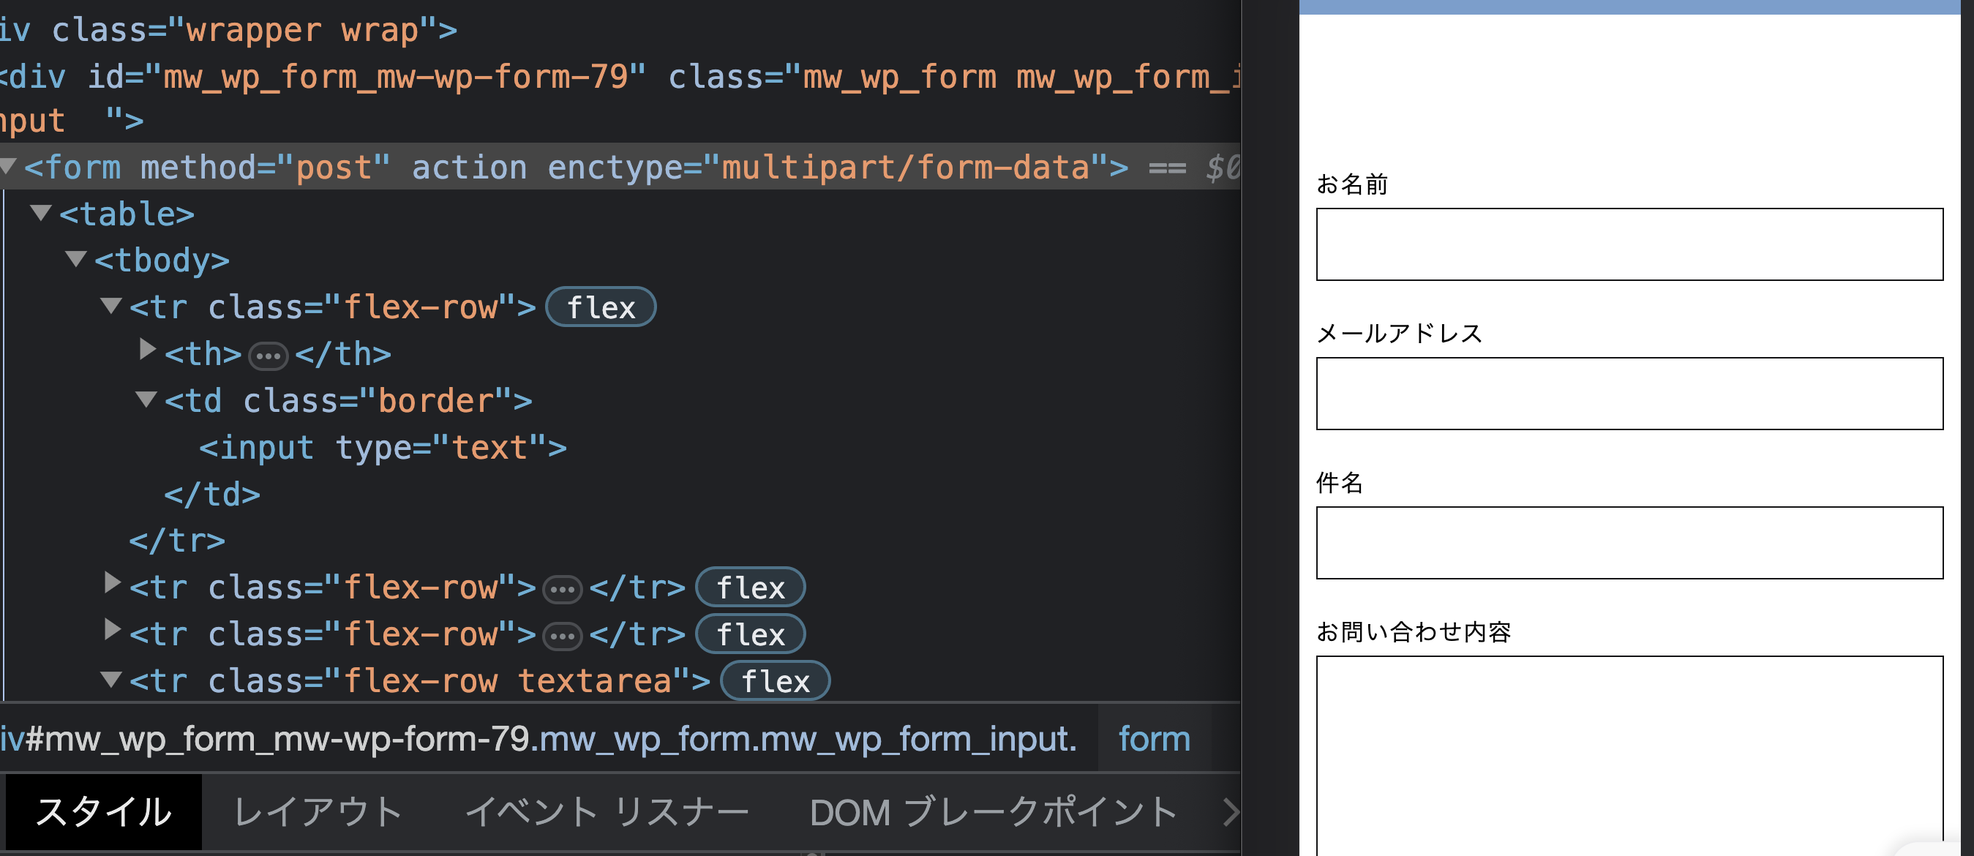
Task: Click the ellipsis inside the th element
Action: (x=269, y=356)
